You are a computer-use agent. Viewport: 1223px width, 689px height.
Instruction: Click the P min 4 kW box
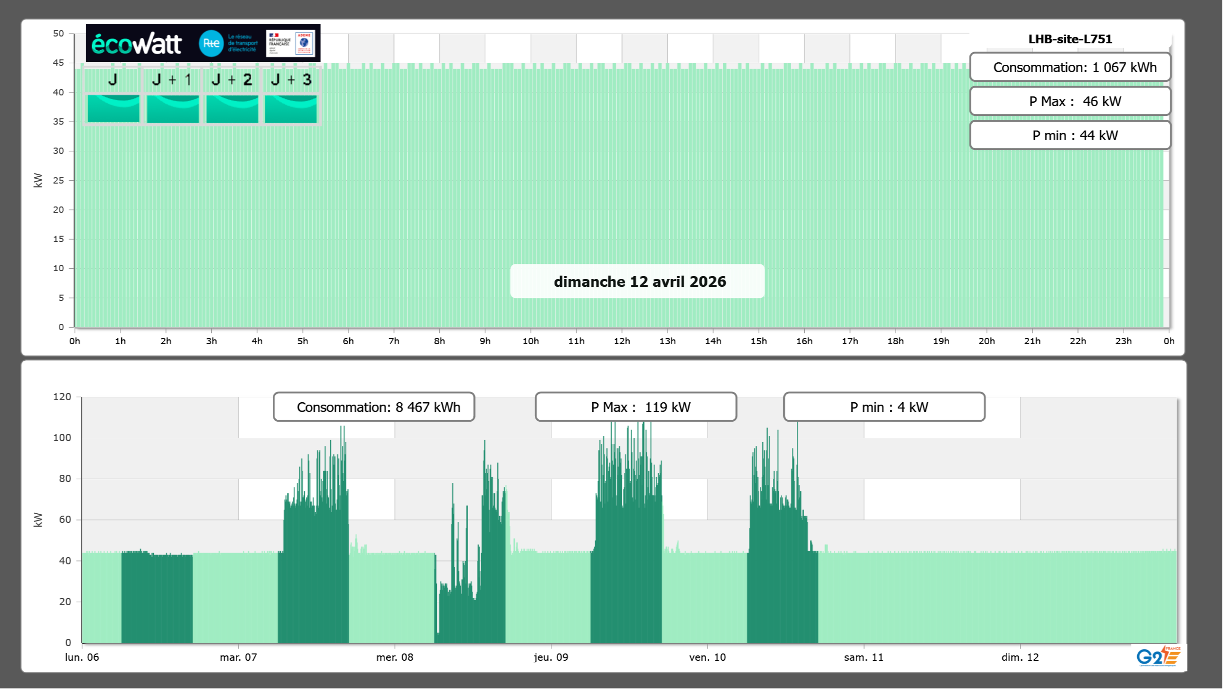884,407
